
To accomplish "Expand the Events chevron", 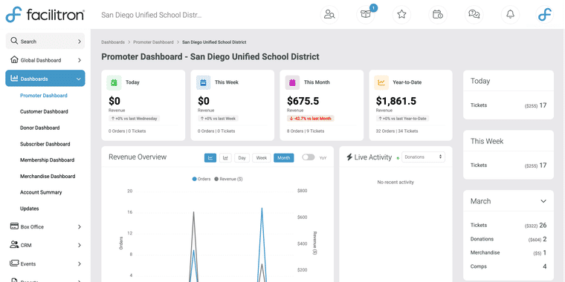I will click(x=80, y=263).
